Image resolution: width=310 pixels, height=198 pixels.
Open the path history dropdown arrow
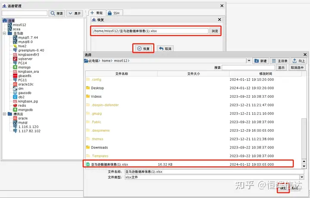249,61
